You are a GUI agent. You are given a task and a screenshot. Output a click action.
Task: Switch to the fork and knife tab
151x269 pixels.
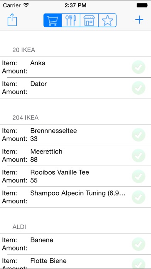pos(71,20)
